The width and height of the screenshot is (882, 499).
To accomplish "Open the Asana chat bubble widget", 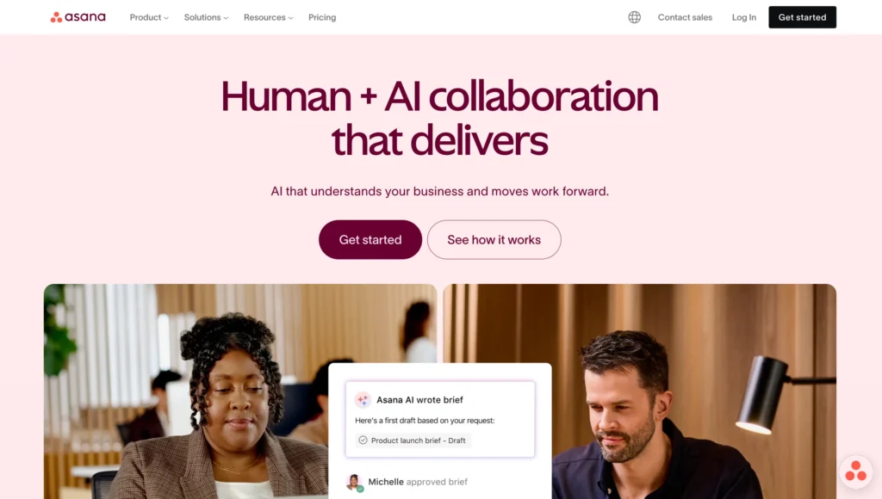I will (855, 471).
